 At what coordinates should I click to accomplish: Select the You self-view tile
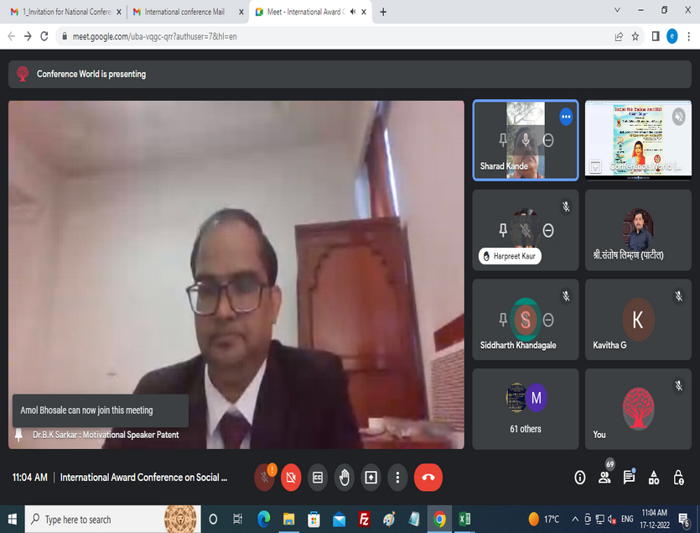click(x=638, y=409)
